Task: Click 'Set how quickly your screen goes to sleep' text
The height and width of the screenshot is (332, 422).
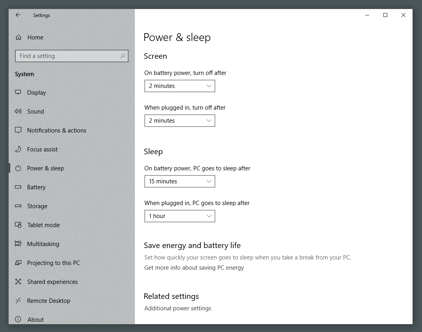Action: (x=248, y=257)
